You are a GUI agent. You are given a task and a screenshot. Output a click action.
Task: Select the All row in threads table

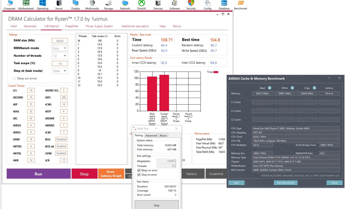(101, 41)
